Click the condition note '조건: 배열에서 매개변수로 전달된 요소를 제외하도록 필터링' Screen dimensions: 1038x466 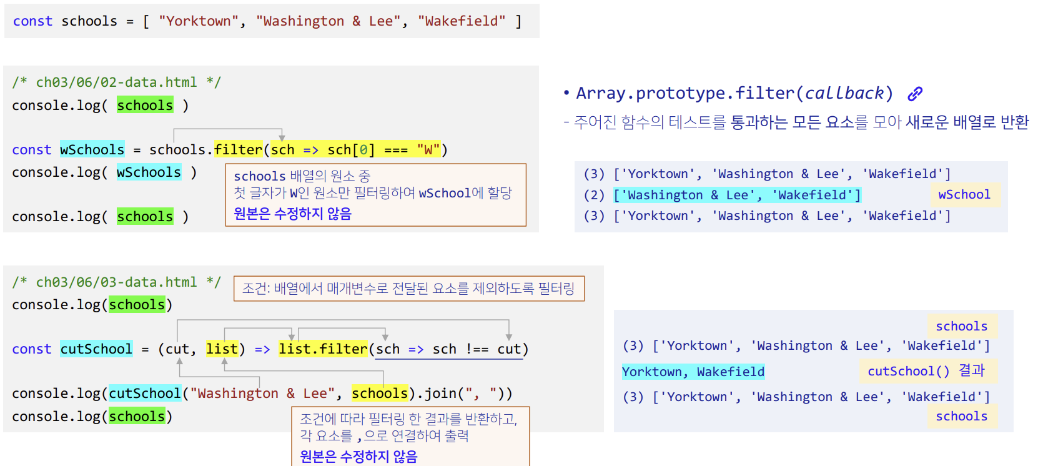tap(408, 289)
